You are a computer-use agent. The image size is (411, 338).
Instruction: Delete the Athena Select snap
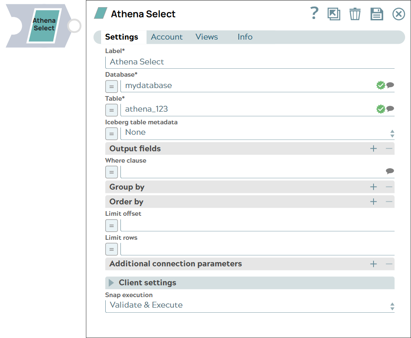[355, 14]
